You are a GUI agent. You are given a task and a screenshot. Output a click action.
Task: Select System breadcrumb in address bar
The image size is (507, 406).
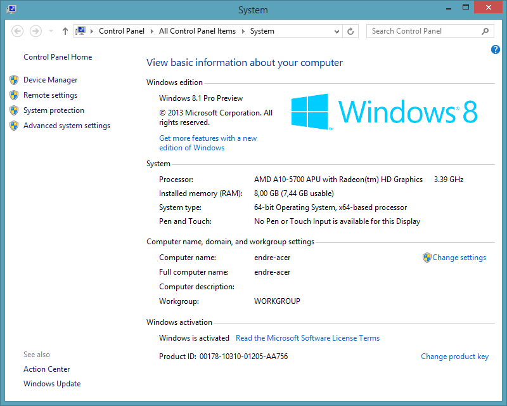coord(262,31)
